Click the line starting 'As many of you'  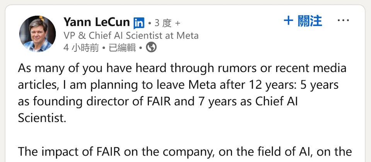click(182, 69)
